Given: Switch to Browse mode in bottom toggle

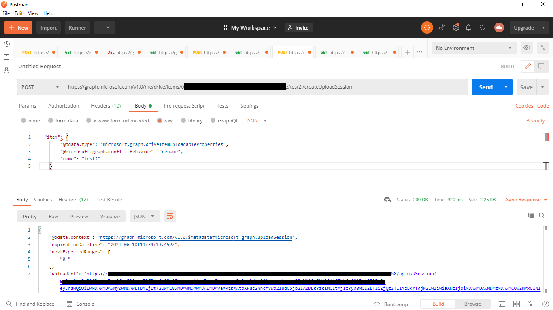Looking at the screenshot, I should pos(472,304).
